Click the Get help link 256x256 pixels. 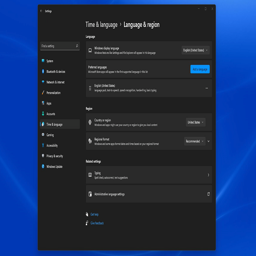(94, 214)
